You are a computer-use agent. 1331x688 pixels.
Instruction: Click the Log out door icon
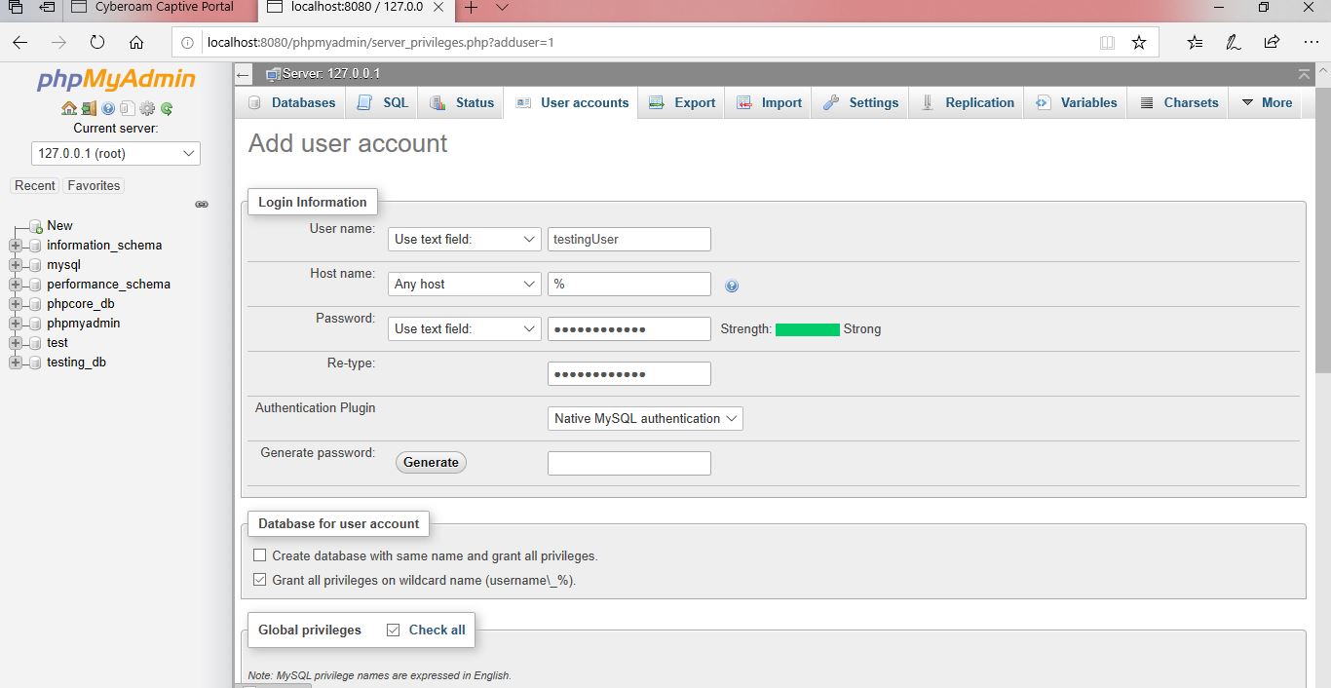[x=89, y=108]
